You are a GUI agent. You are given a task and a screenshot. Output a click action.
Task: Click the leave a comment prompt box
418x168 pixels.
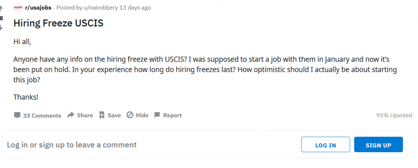pos(205,145)
